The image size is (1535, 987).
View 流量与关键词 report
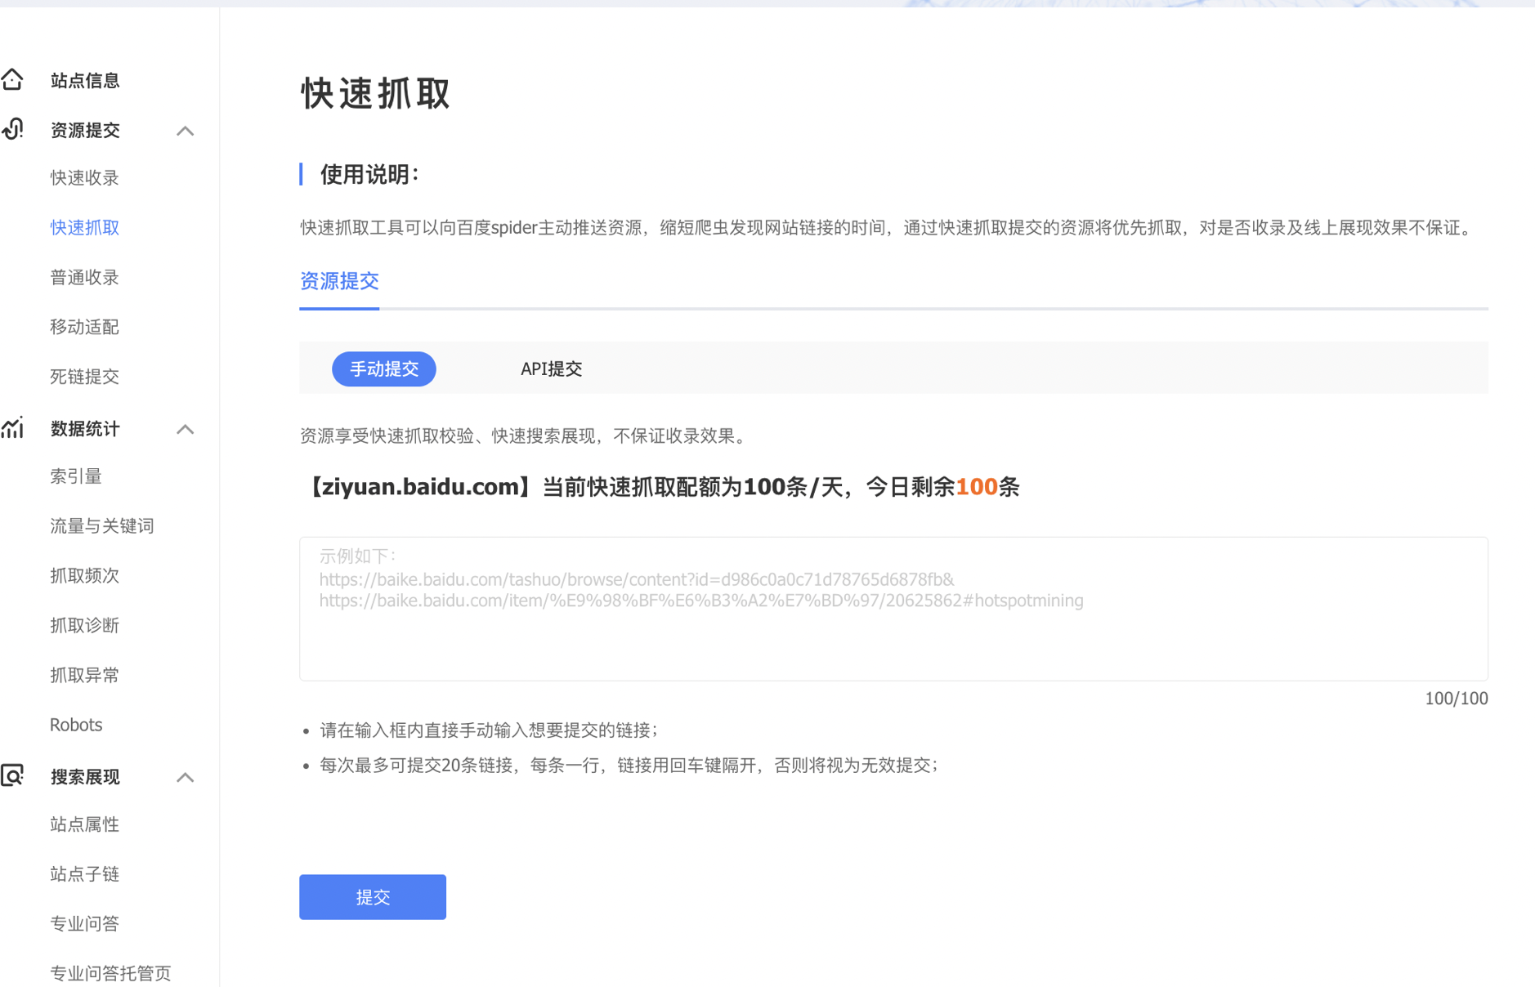click(102, 525)
